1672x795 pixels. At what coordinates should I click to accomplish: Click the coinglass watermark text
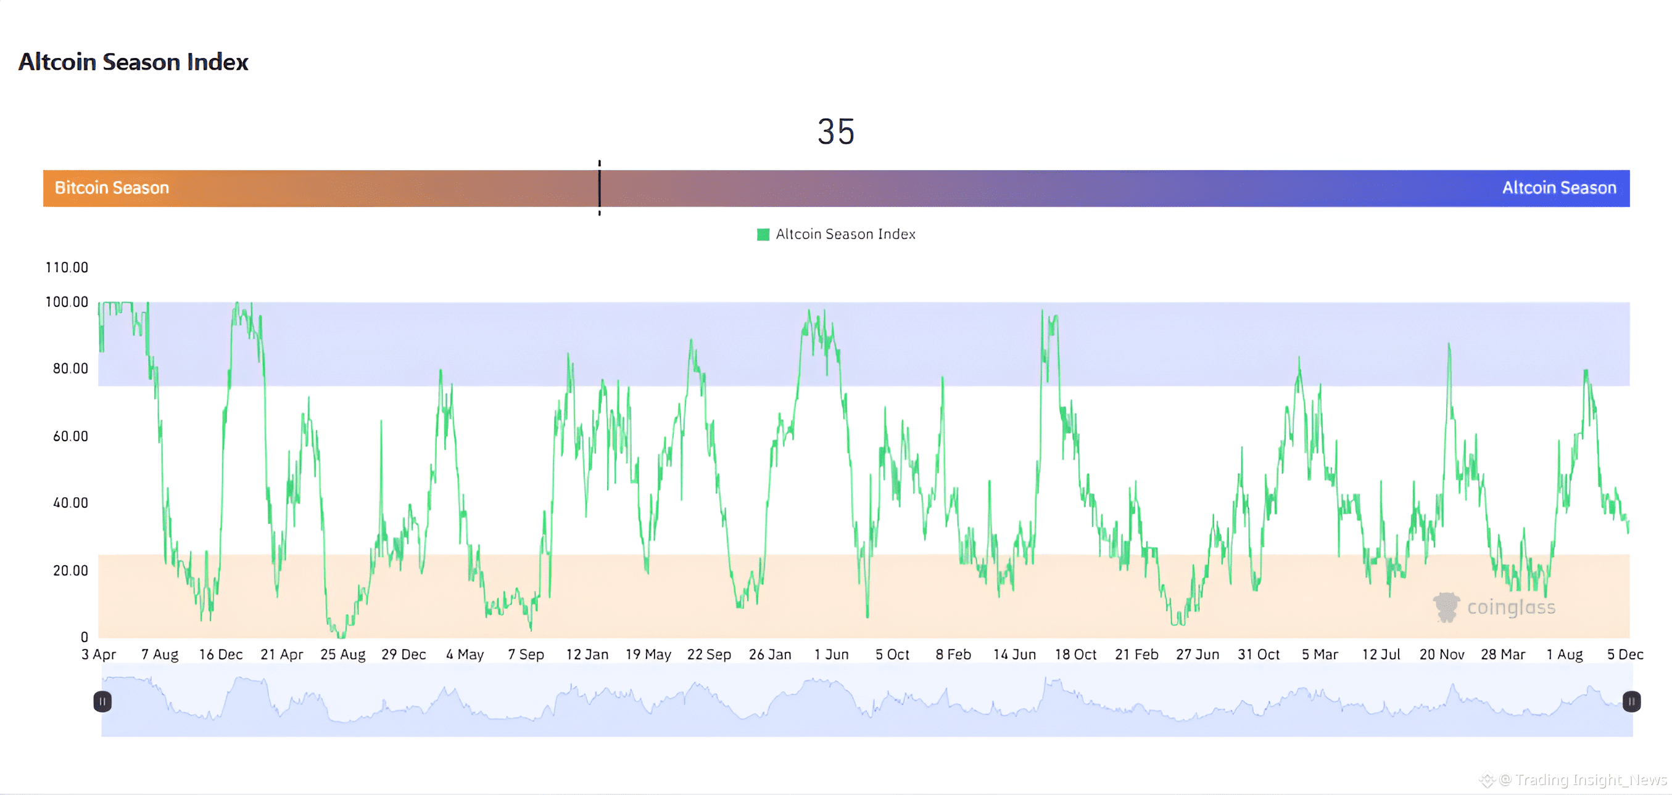point(1511,607)
